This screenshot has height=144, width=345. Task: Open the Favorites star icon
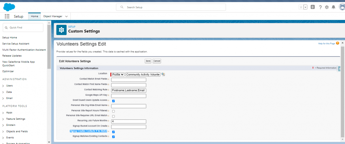[301, 7]
